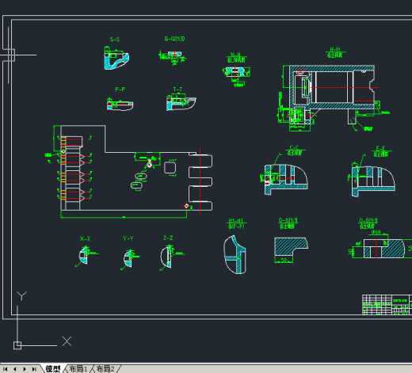Screen dimensions: 412x373
Task: Select the P-P section label
Action: [x=120, y=89]
